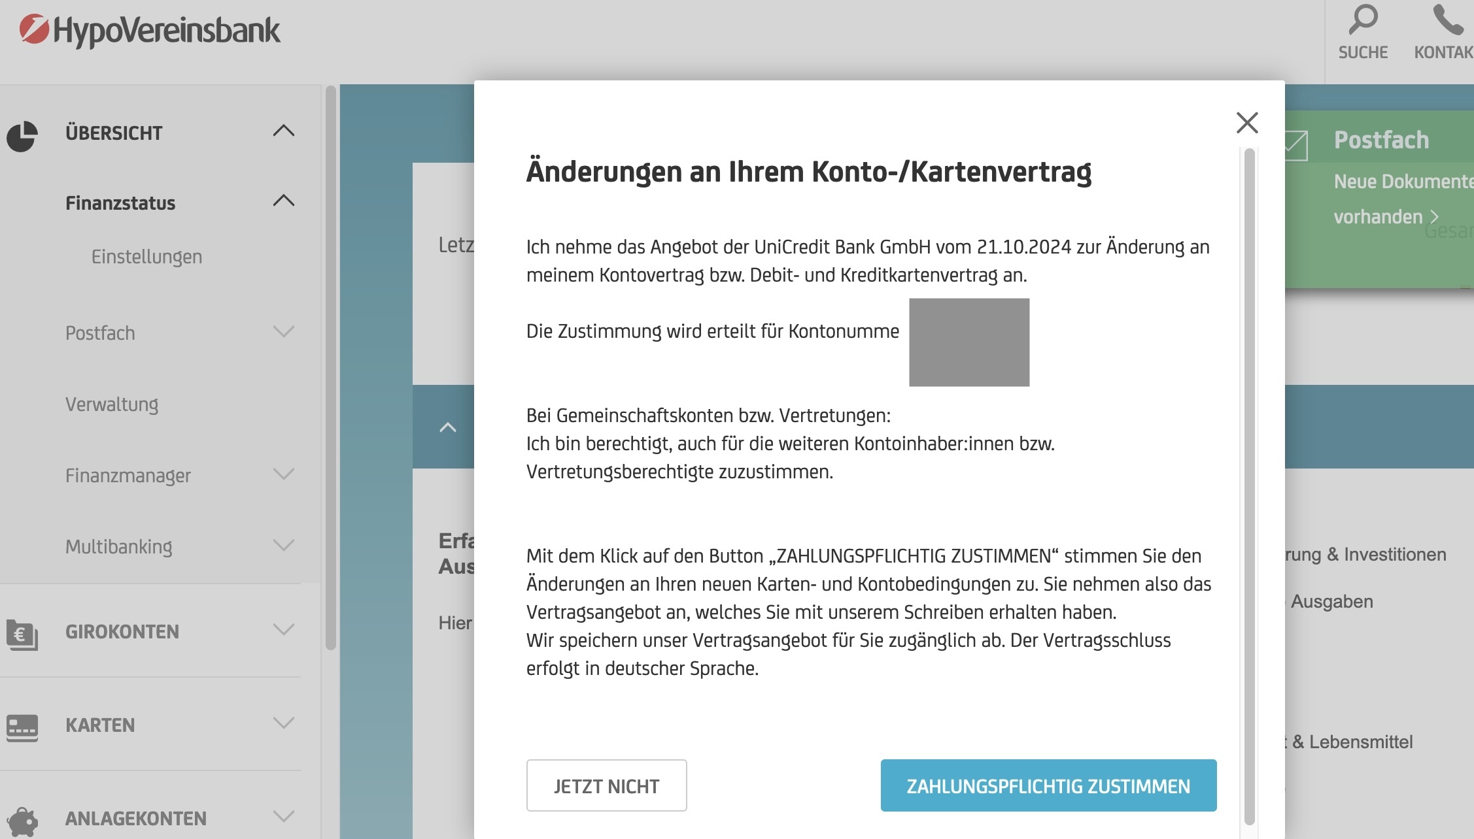Expand the Finanzmanager chevron

[x=283, y=474]
